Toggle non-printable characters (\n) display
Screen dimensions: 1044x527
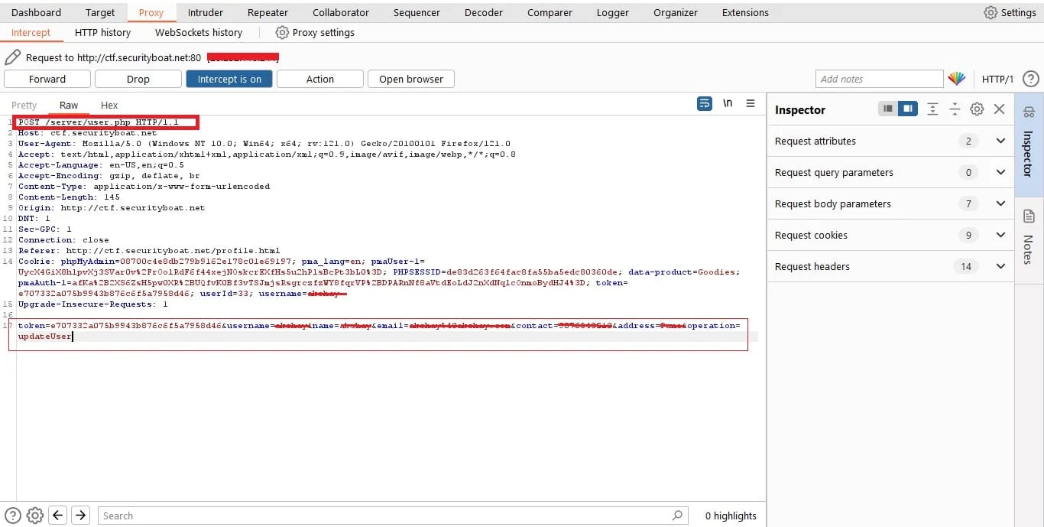[728, 103]
